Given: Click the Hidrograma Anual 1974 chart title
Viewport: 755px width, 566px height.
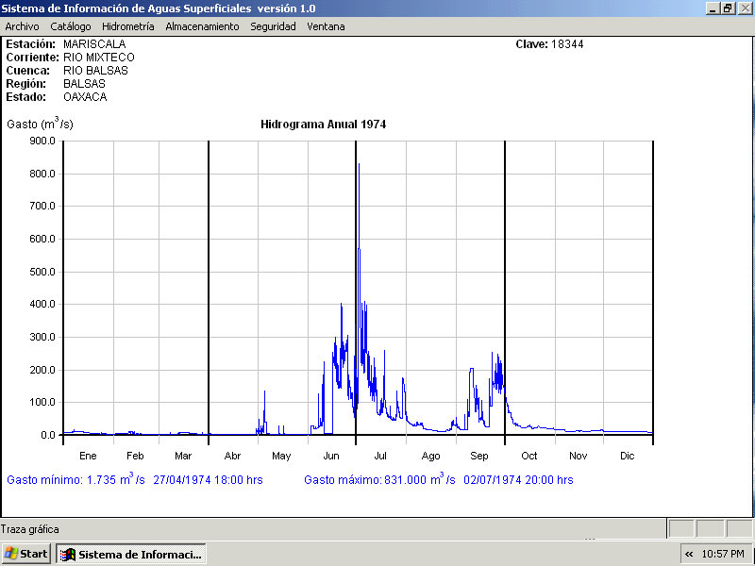Looking at the screenshot, I should (323, 124).
